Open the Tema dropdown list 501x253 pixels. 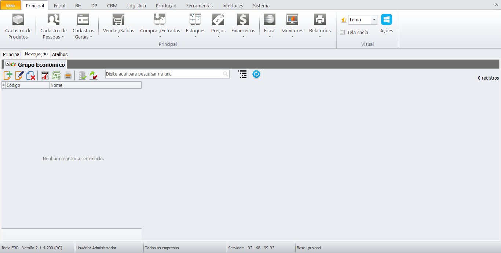click(374, 20)
